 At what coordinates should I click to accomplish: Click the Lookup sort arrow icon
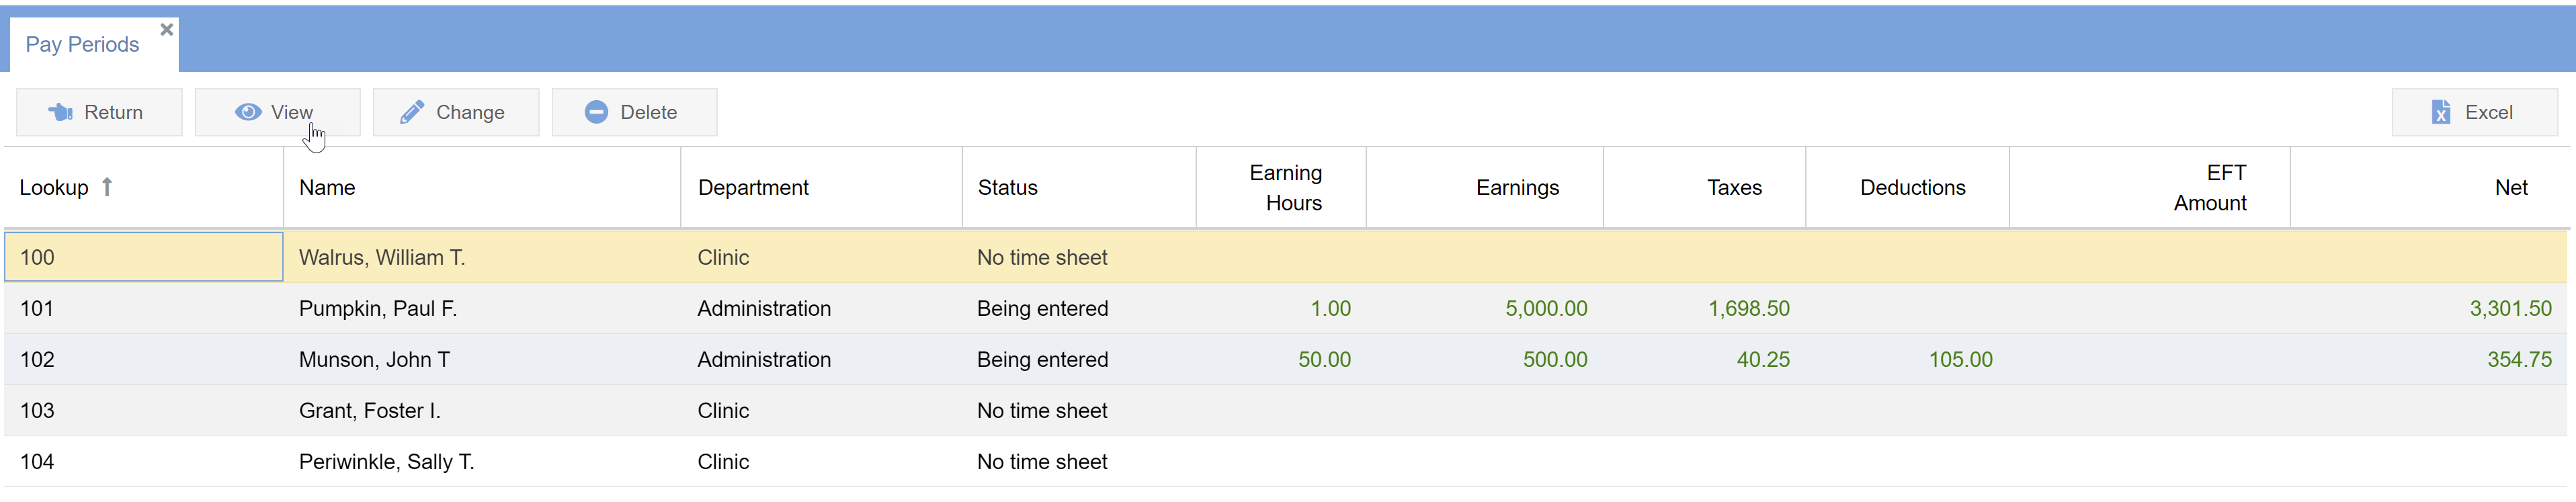pos(107,187)
